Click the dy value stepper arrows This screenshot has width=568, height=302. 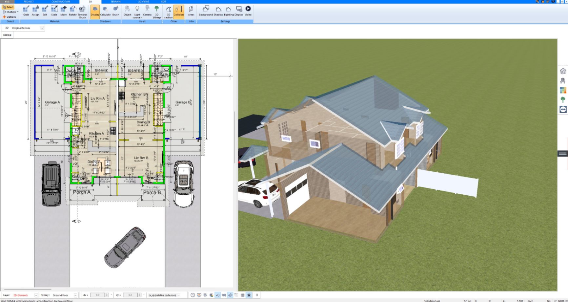[x=140, y=295]
